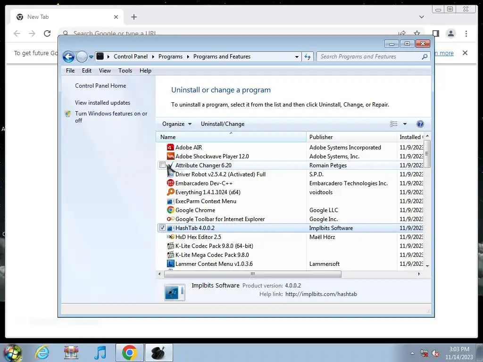
Task: Reload the page in Chrome
Action: click(47, 33)
